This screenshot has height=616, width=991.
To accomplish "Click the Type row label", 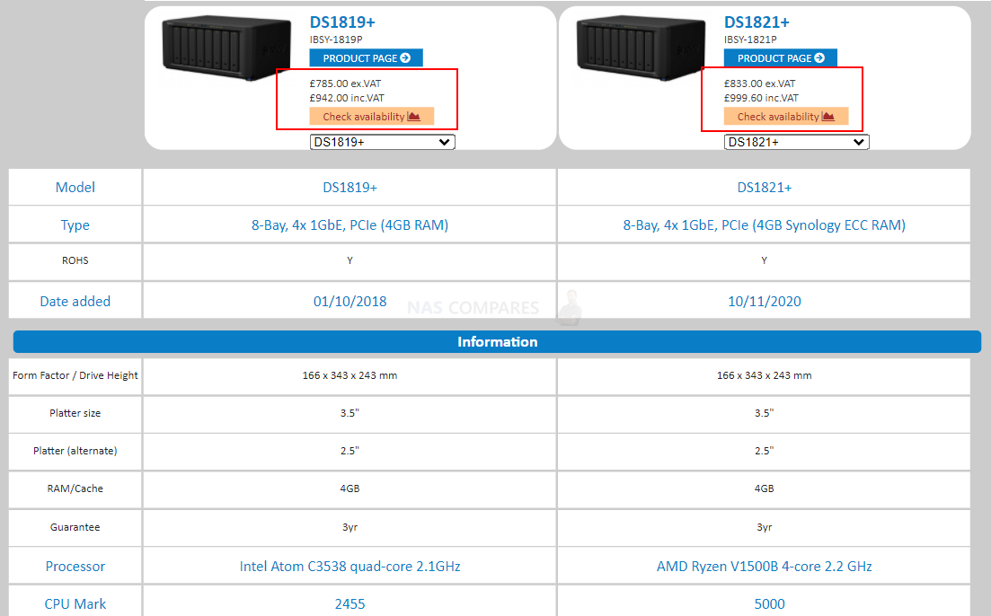I will pyautogui.click(x=75, y=224).
